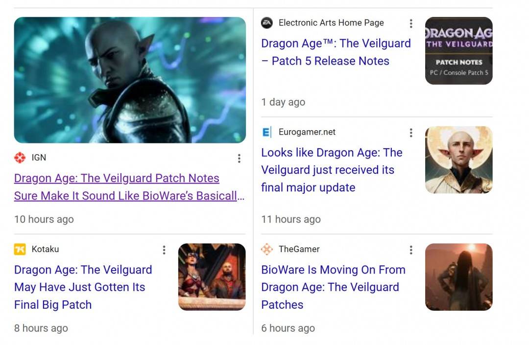Open three-dot menu for Kotaku article

164,250
